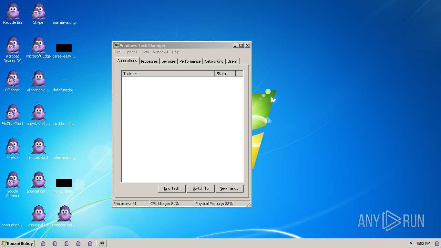
Task: Open Acrobat Reader DC desktop shortcut
Action: click(12, 50)
